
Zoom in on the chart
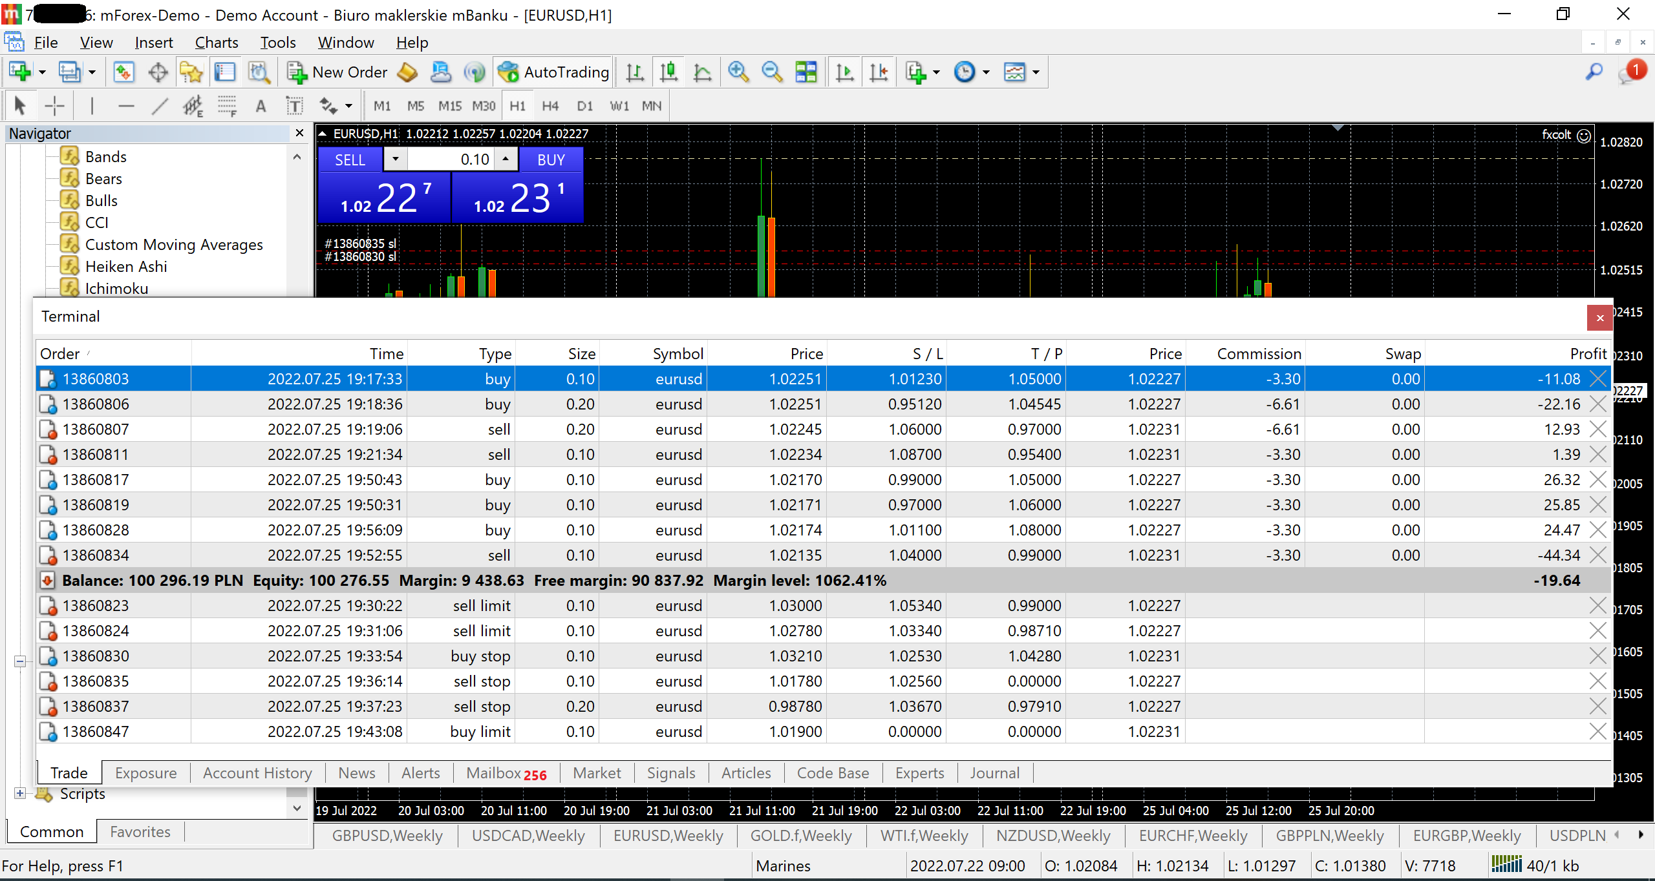coord(738,72)
